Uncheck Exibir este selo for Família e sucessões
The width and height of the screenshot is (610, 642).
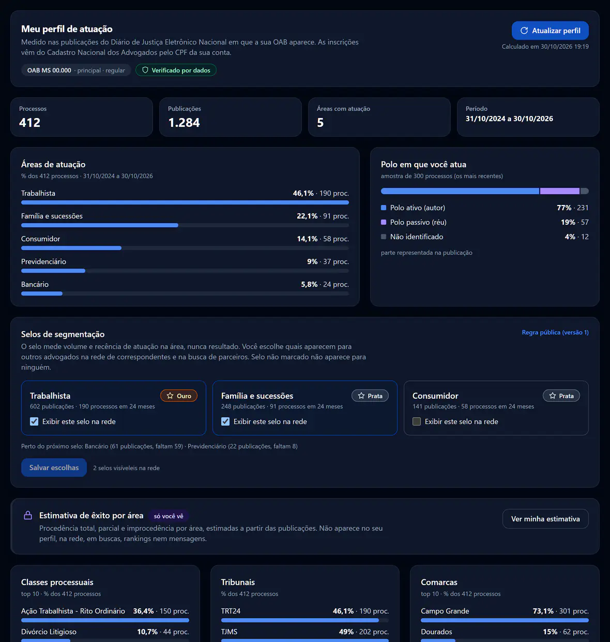pos(225,421)
